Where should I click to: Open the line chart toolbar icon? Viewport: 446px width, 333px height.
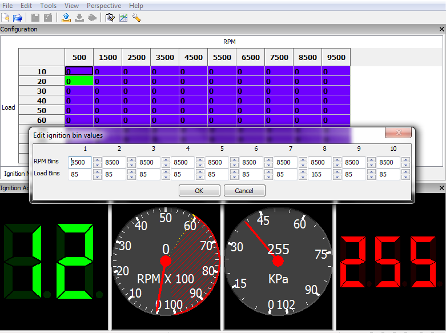(123, 18)
